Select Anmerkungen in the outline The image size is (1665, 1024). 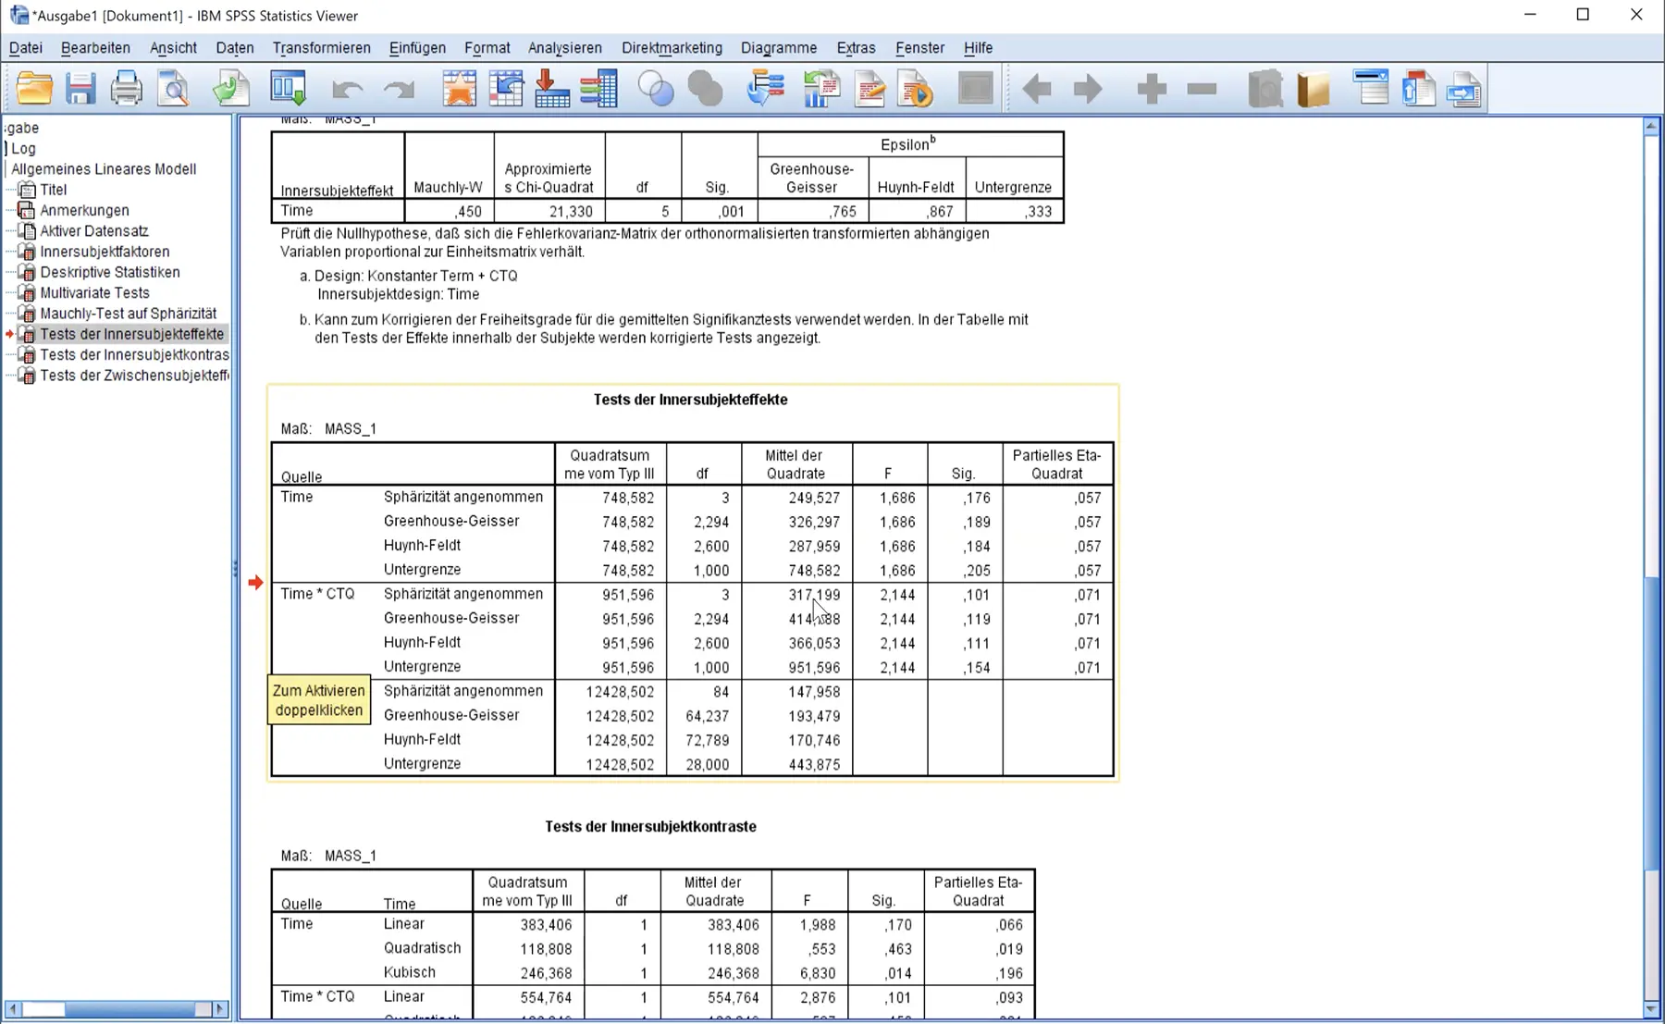(84, 210)
